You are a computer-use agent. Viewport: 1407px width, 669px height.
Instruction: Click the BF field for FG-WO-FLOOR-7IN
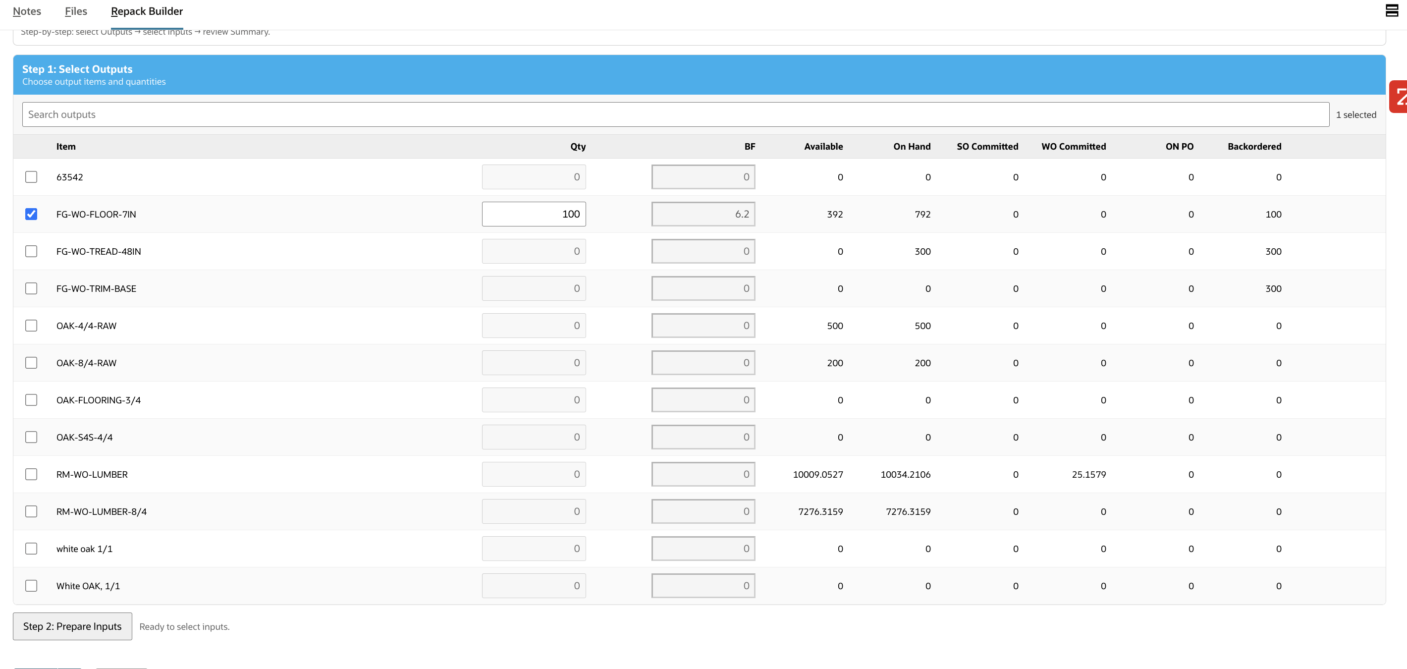point(703,214)
